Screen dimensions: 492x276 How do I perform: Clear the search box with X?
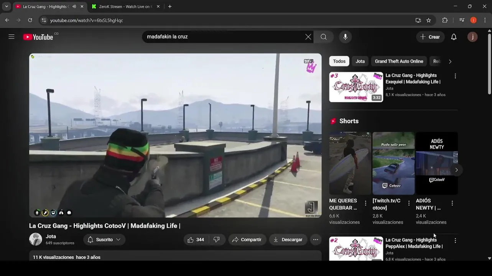point(308,37)
